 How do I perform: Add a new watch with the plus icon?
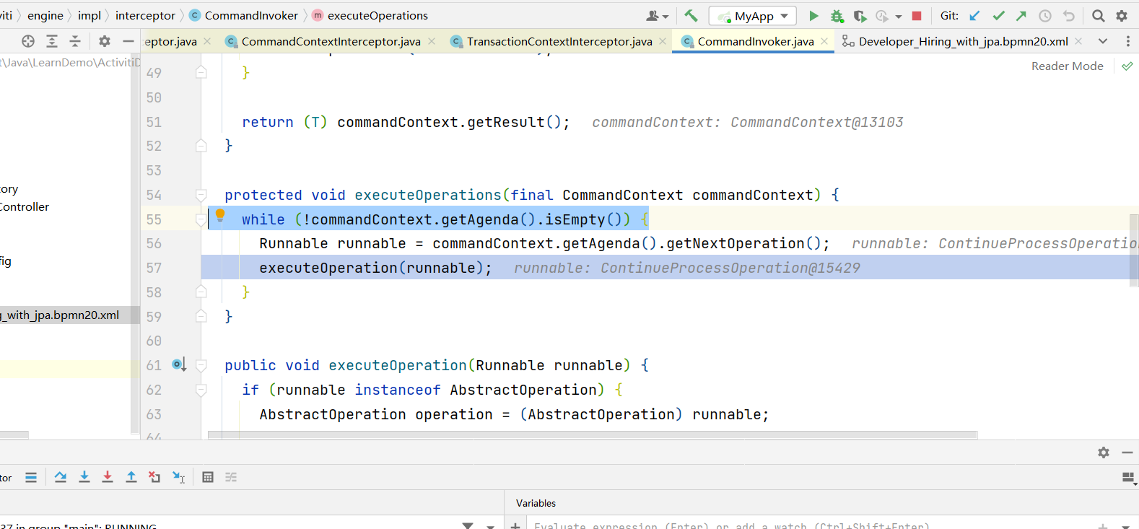515,526
